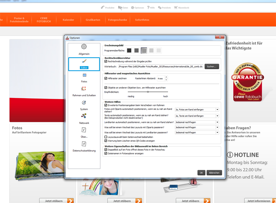The width and height of the screenshot is (276, 203).
Task: Expand Fotos und Cliparts positioning dropdown
Action: [x=217, y=109]
